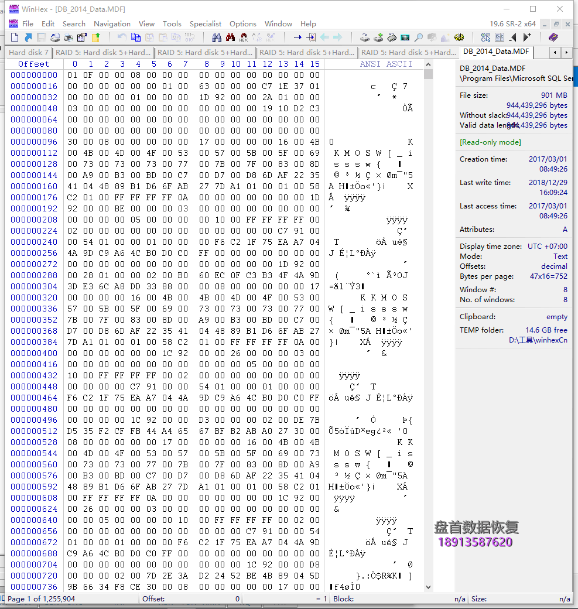Screen dimensions: 578x609
Task: Click the file size value '901 MB'
Action: coord(554,95)
